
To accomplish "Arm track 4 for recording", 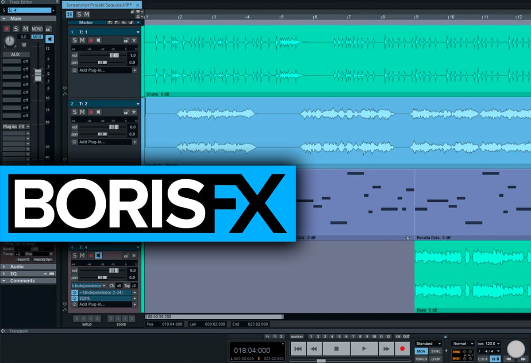I will click(x=90, y=255).
